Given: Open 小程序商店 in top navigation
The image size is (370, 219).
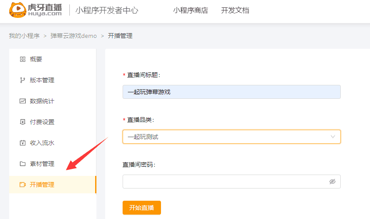Looking at the screenshot, I should pyautogui.click(x=190, y=10).
